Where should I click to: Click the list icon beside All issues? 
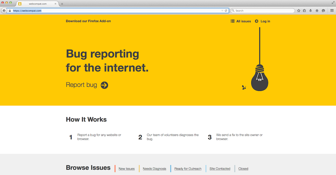[x=233, y=21]
